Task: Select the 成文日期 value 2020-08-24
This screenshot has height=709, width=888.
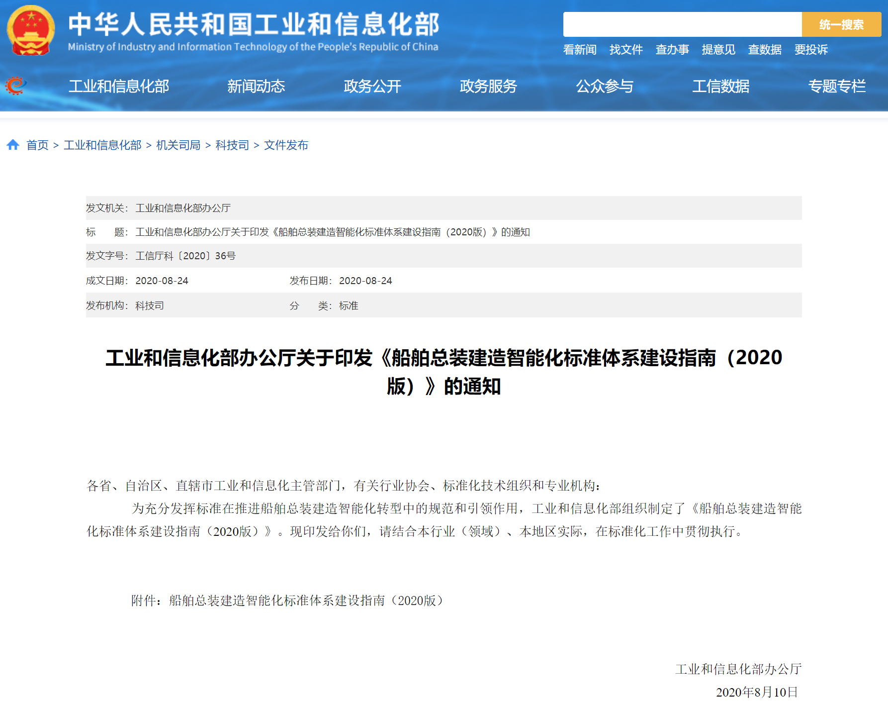Action: [x=162, y=281]
